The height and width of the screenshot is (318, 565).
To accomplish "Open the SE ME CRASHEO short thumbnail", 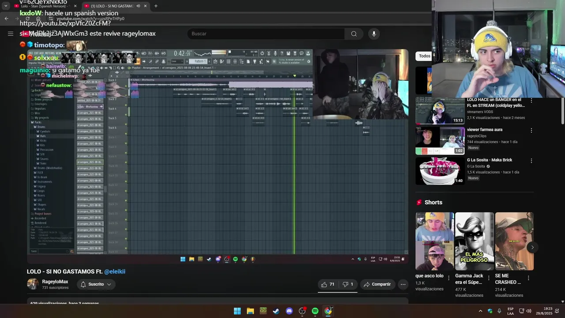I will pyautogui.click(x=514, y=241).
